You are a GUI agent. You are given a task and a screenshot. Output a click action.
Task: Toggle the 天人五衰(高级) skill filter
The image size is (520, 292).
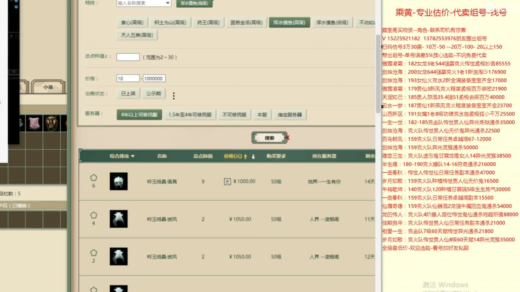click(137, 35)
